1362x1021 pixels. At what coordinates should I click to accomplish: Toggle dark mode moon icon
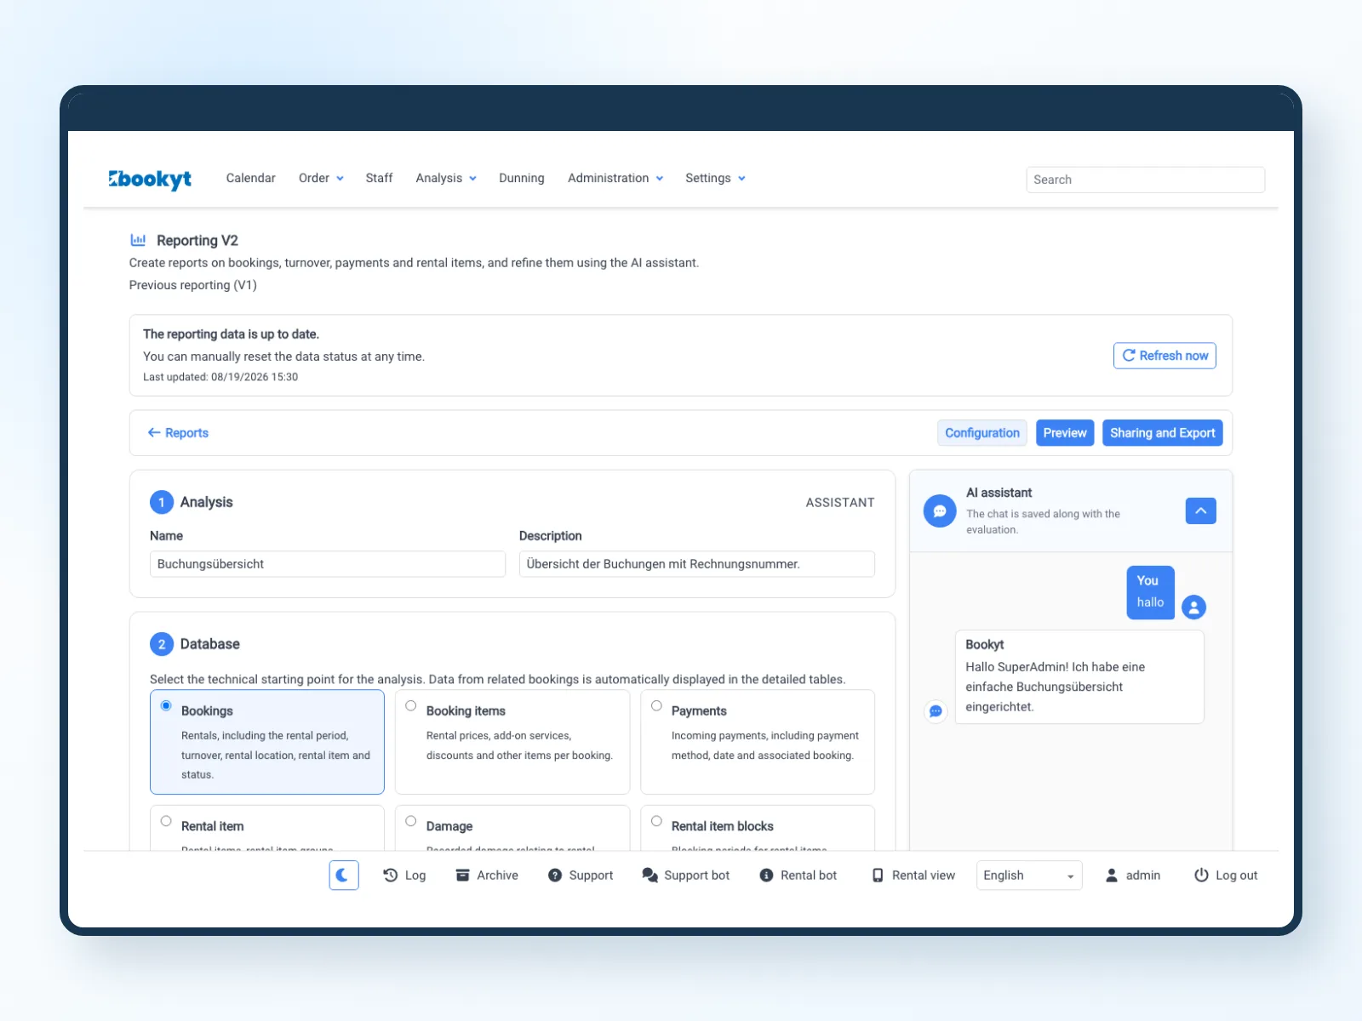[344, 875]
